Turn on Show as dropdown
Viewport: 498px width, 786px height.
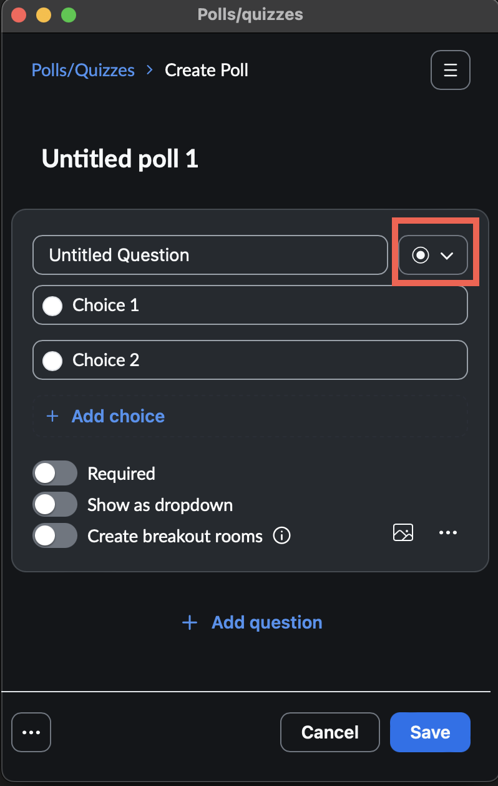click(55, 504)
